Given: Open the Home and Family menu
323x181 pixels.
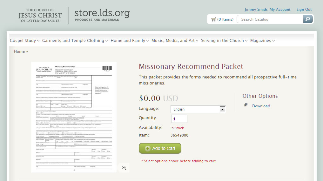Looking at the screenshot, I should [130, 41].
